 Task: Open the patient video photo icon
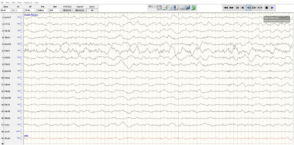pos(188,8)
